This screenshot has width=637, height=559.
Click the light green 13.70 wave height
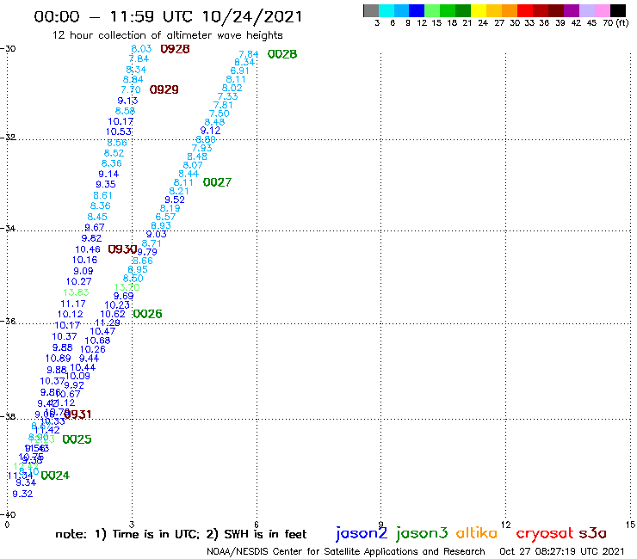tap(127, 287)
